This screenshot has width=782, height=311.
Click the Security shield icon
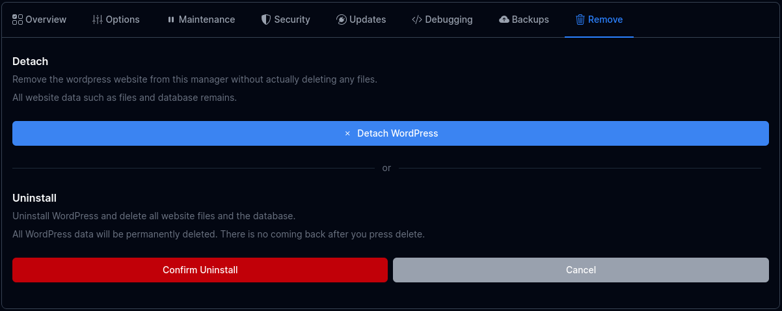coord(265,20)
